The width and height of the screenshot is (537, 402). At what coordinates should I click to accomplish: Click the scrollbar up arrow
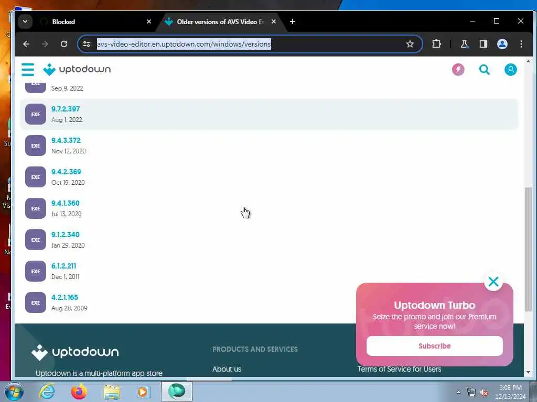529,61
